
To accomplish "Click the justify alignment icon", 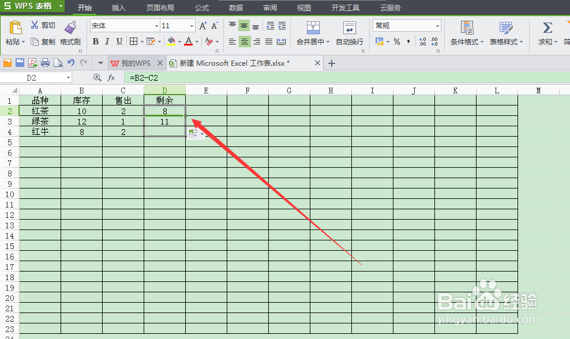I will click(269, 42).
